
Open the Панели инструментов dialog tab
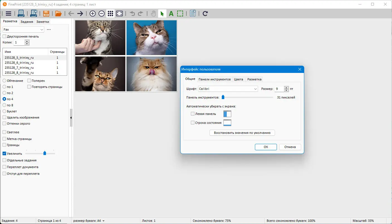pos(215,79)
